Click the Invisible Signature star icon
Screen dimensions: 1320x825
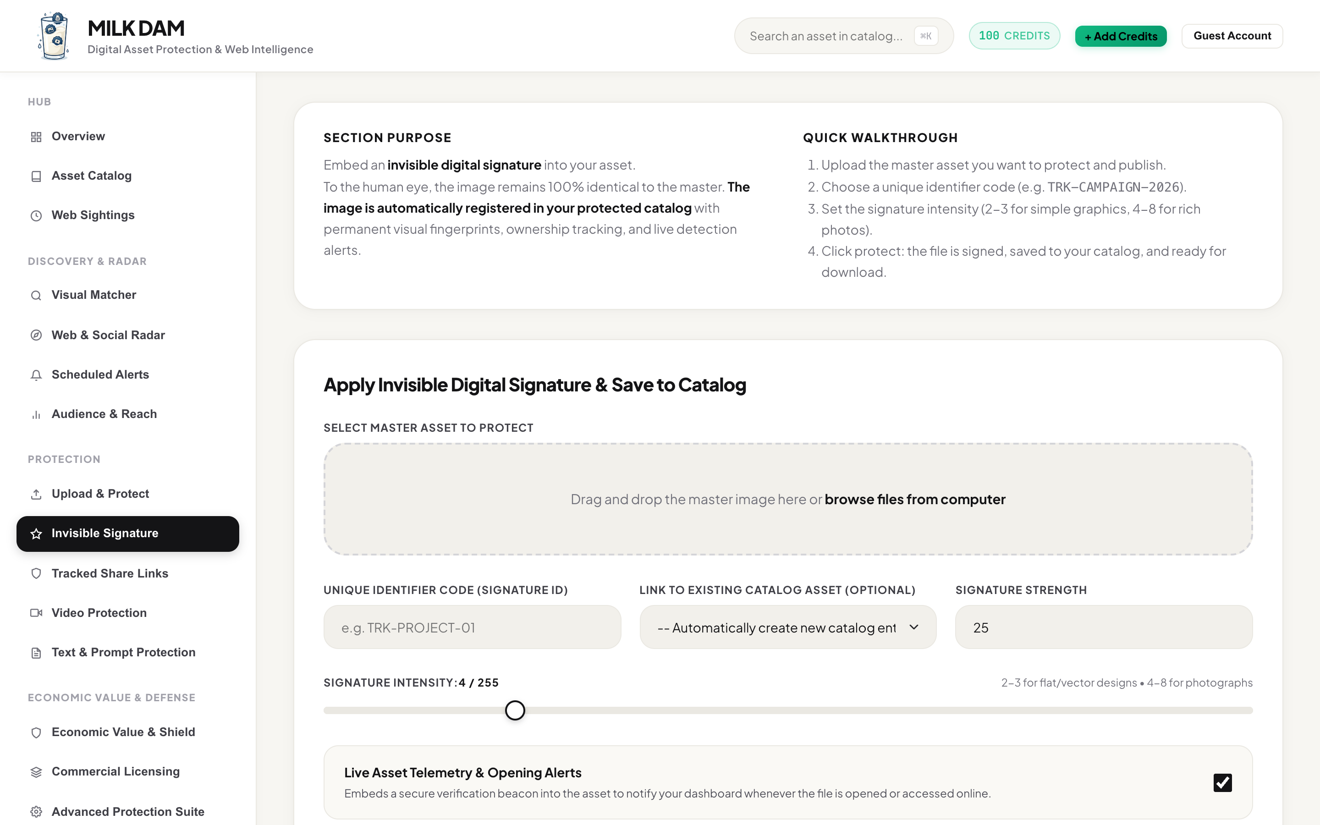point(36,533)
